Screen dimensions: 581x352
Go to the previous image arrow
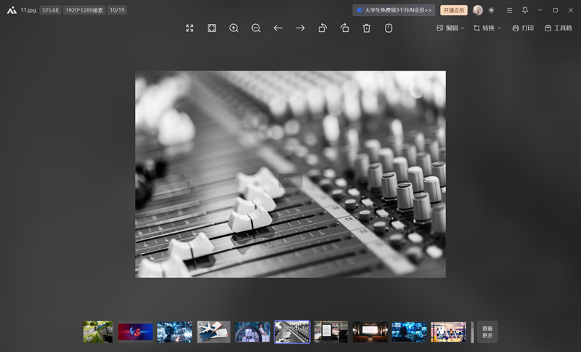pyautogui.click(x=278, y=28)
